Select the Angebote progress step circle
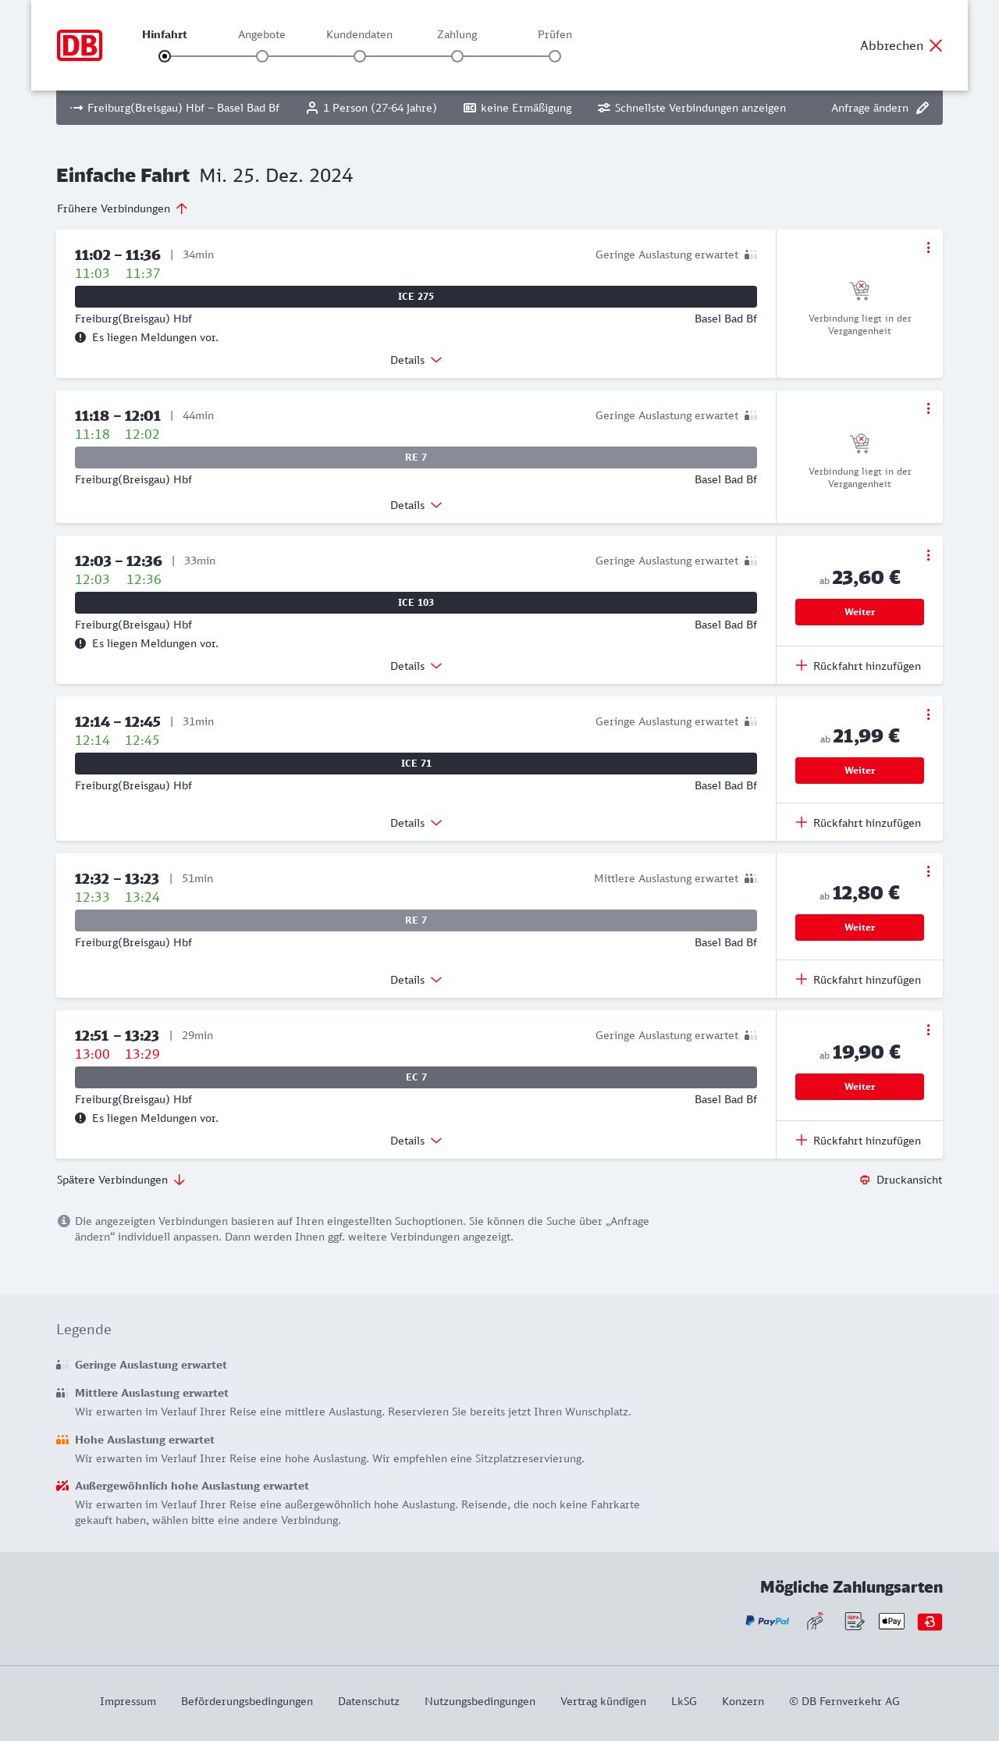The width and height of the screenshot is (999, 1741). click(262, 56)
